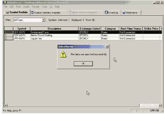Click the horizontal scrollbar left arrow
This screenshot has height=114, width=164.
6,105
